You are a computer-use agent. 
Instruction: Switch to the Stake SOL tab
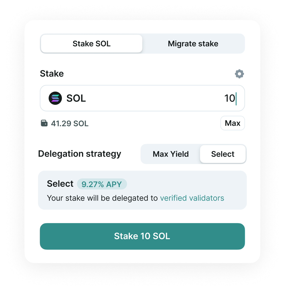point(92,44)
